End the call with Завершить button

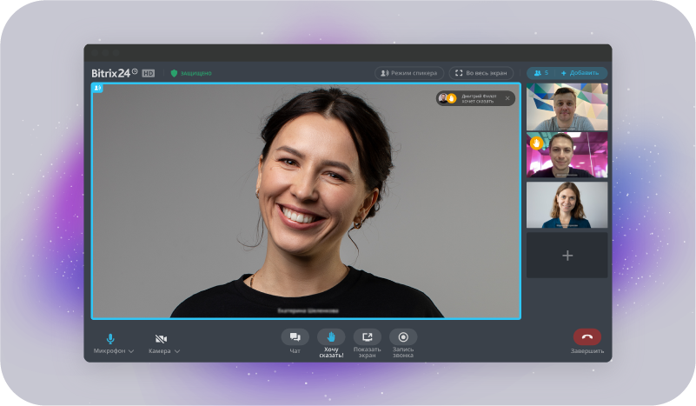[587, 337]
